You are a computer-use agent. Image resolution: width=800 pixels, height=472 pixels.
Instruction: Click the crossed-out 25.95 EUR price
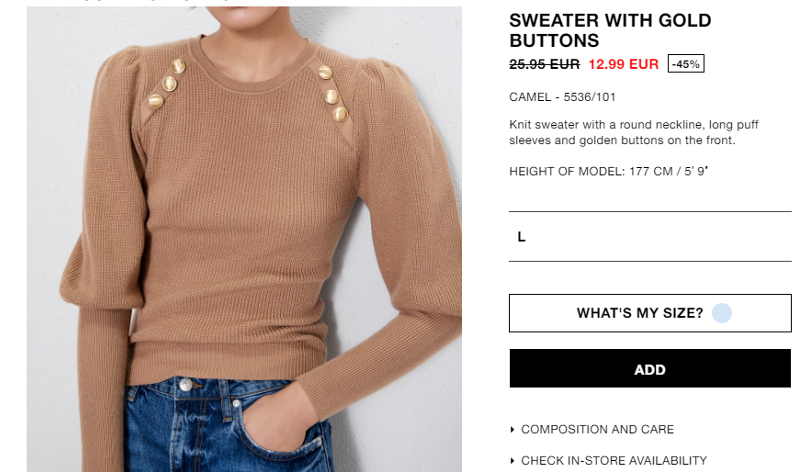pyautogui.click(x=545, y=64)
